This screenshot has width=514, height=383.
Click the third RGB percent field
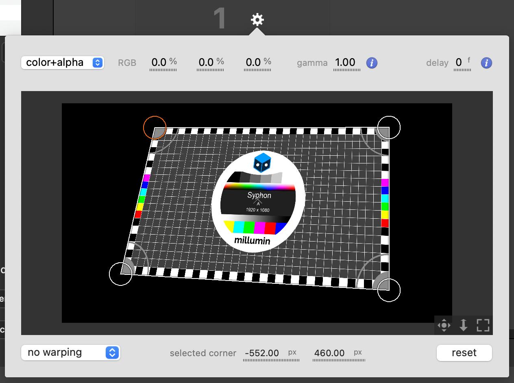point(254,62)
